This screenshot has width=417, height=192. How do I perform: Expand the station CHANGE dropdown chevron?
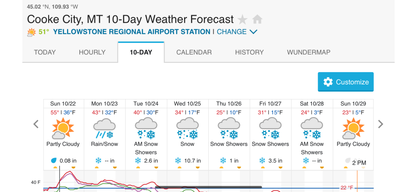(x=253, y=32)
